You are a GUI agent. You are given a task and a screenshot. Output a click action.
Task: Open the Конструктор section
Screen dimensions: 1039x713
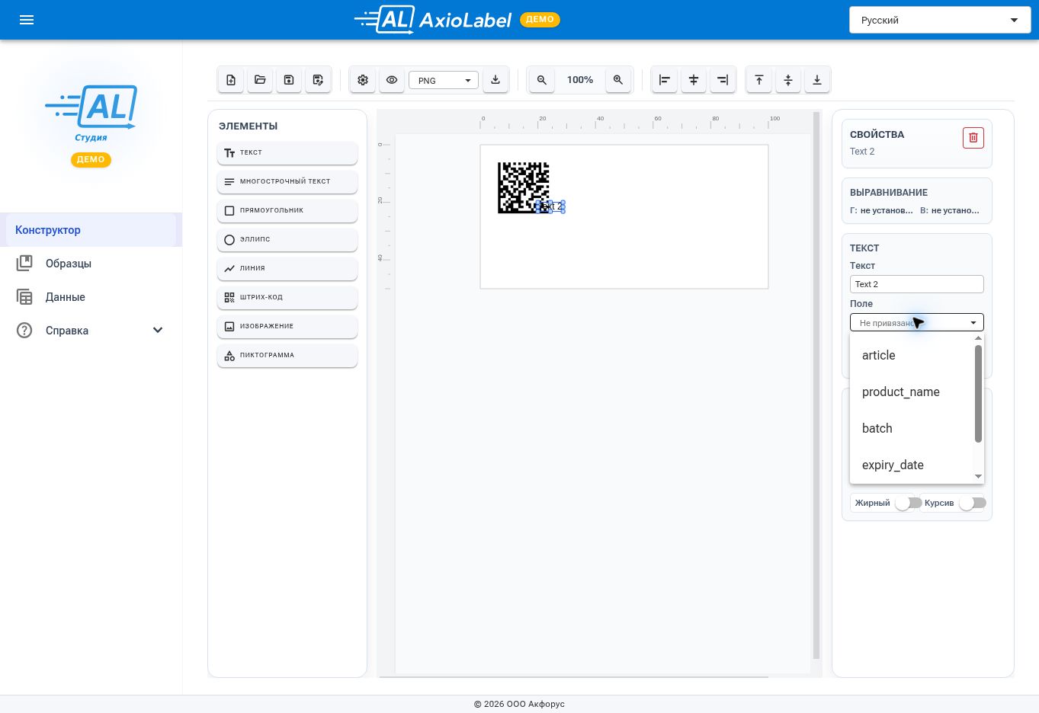(91, 230)
